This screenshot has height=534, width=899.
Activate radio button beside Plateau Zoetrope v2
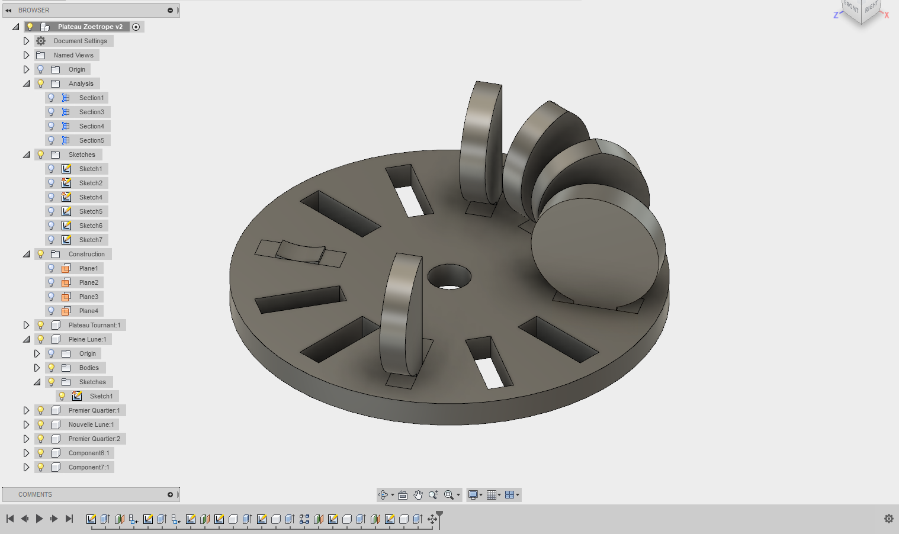click(136, 27)
